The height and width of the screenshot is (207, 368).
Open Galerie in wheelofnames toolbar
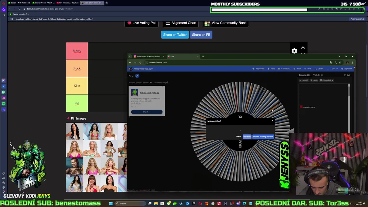[319, 69]
